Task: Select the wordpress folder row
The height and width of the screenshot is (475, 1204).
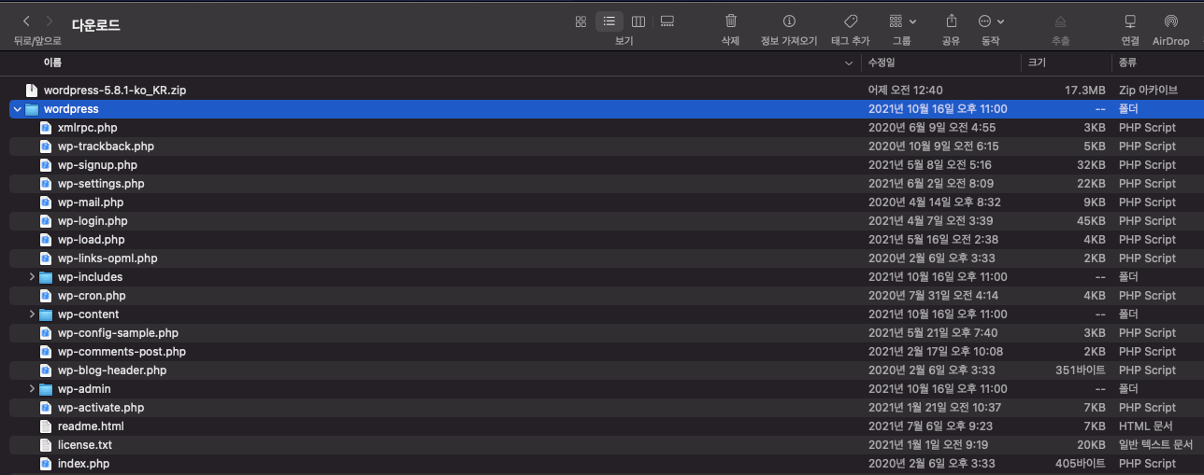Action: [x=602, y=109]
